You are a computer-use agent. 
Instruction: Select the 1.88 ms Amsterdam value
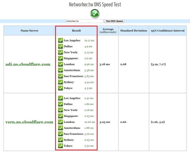tap(89, 128)
